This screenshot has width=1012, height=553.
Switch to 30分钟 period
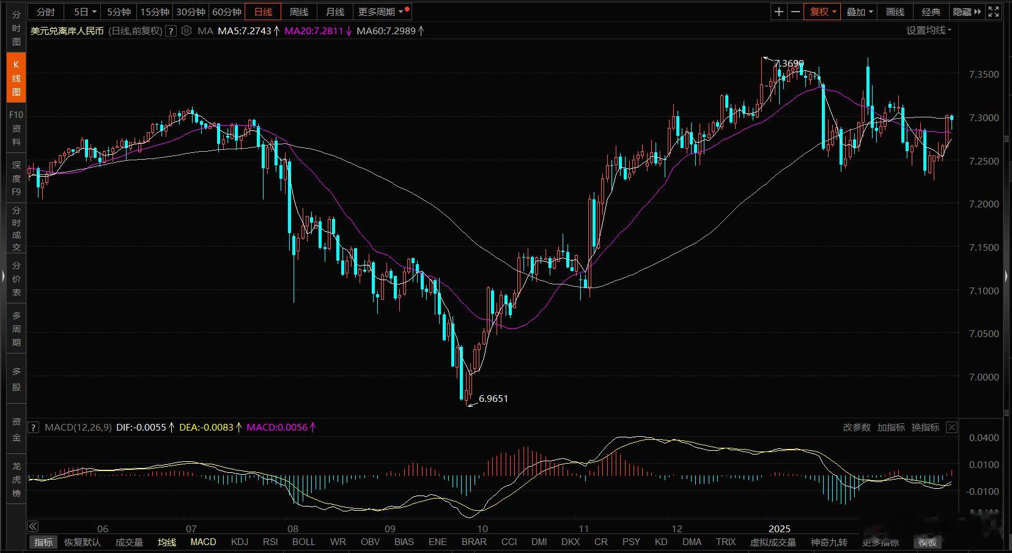pos(191,12)
